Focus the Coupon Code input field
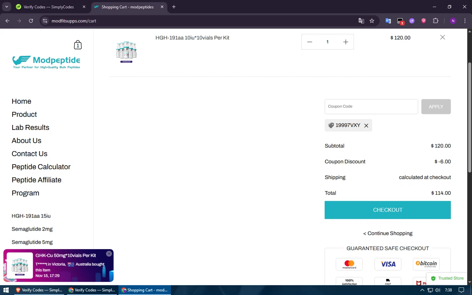The image size is (472, 295). point(371,107)
